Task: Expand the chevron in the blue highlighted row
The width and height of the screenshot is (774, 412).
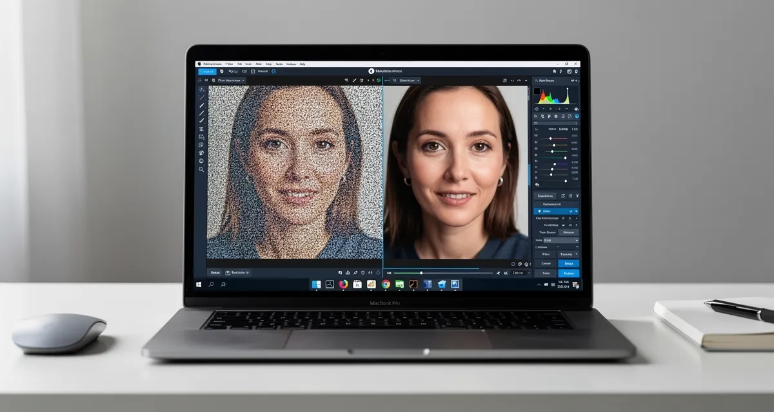Action: pyautogui.click(x=576, y=211)
